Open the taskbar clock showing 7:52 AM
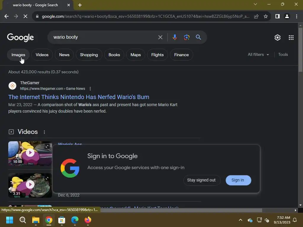Screen dimensions: 303x227 (x=282, y=220)
